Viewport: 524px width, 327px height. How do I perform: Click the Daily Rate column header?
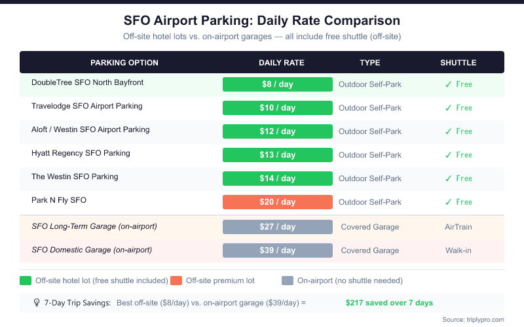(x=282, y=63)
